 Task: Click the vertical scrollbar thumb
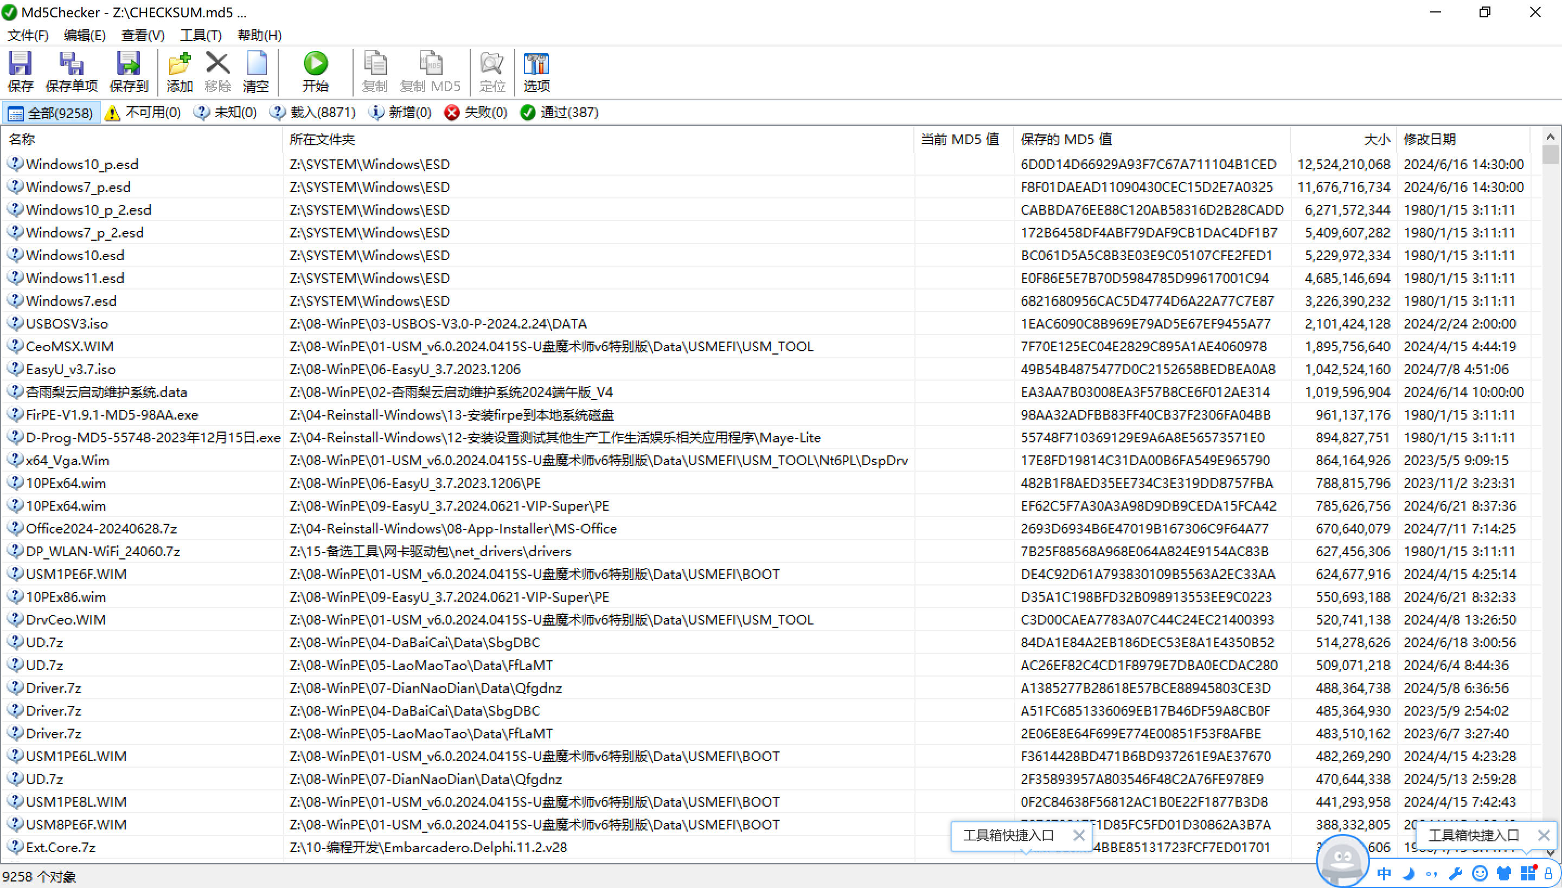[1551, 155]
